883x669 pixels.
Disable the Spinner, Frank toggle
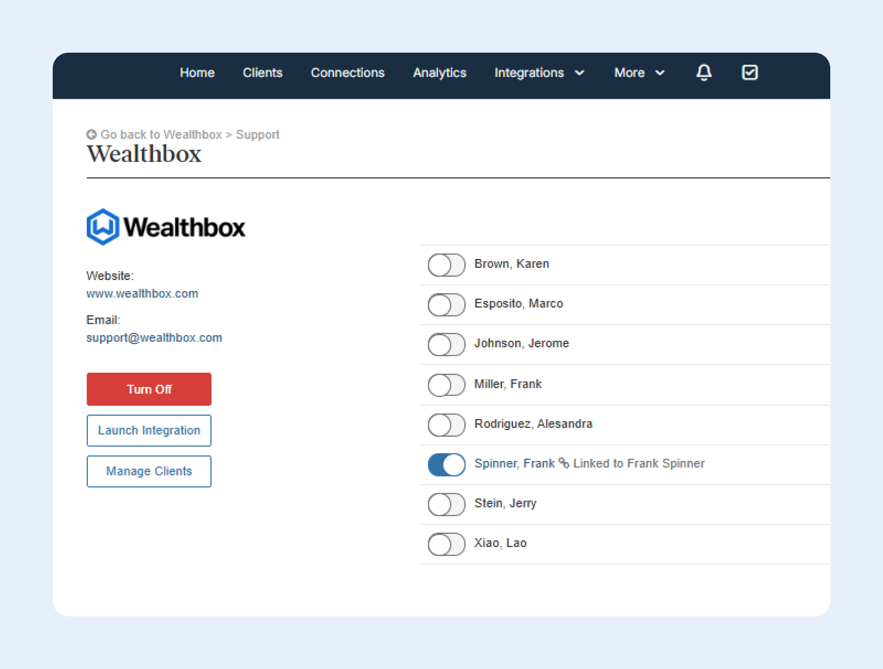pyautogui.click(x=446, y=464)
